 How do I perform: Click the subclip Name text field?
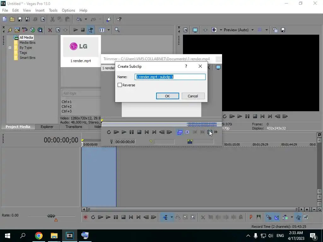click(x=170, y=77)
